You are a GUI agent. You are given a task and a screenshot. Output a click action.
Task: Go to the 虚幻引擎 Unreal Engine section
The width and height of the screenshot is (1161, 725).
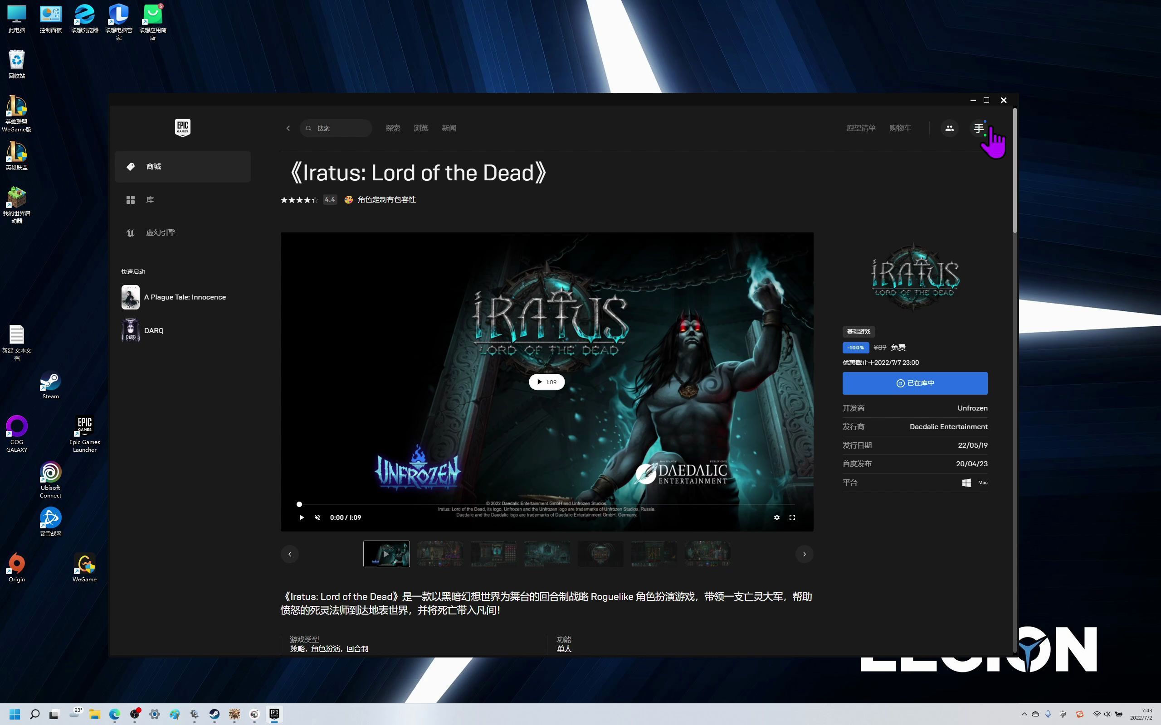pos(182,232)
